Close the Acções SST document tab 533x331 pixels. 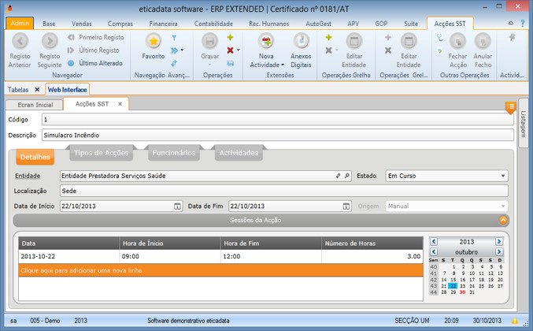coord(120,104)
